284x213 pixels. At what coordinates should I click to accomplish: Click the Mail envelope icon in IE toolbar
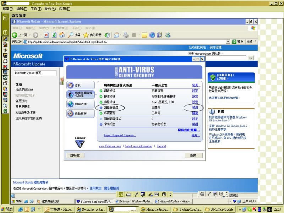point(116,35)
